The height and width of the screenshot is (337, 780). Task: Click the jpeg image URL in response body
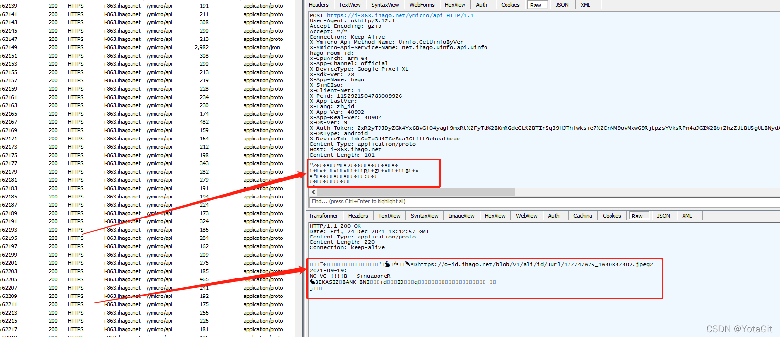[534, 264]
